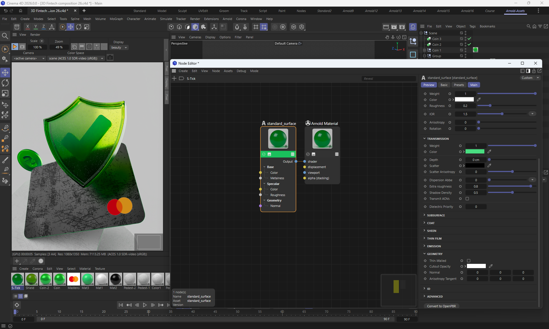549x329 pixels.
Task: Enable the Transmit AOVs checkbox
Action: pos(467,199)
